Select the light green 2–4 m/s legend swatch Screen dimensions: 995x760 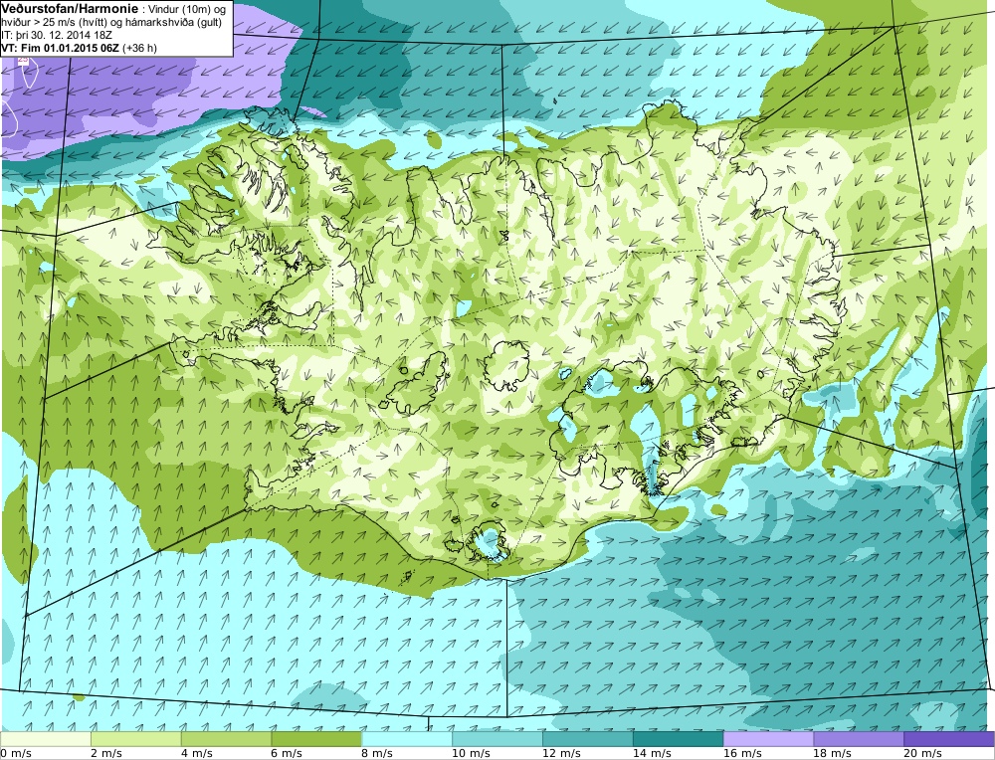(135, 739)
